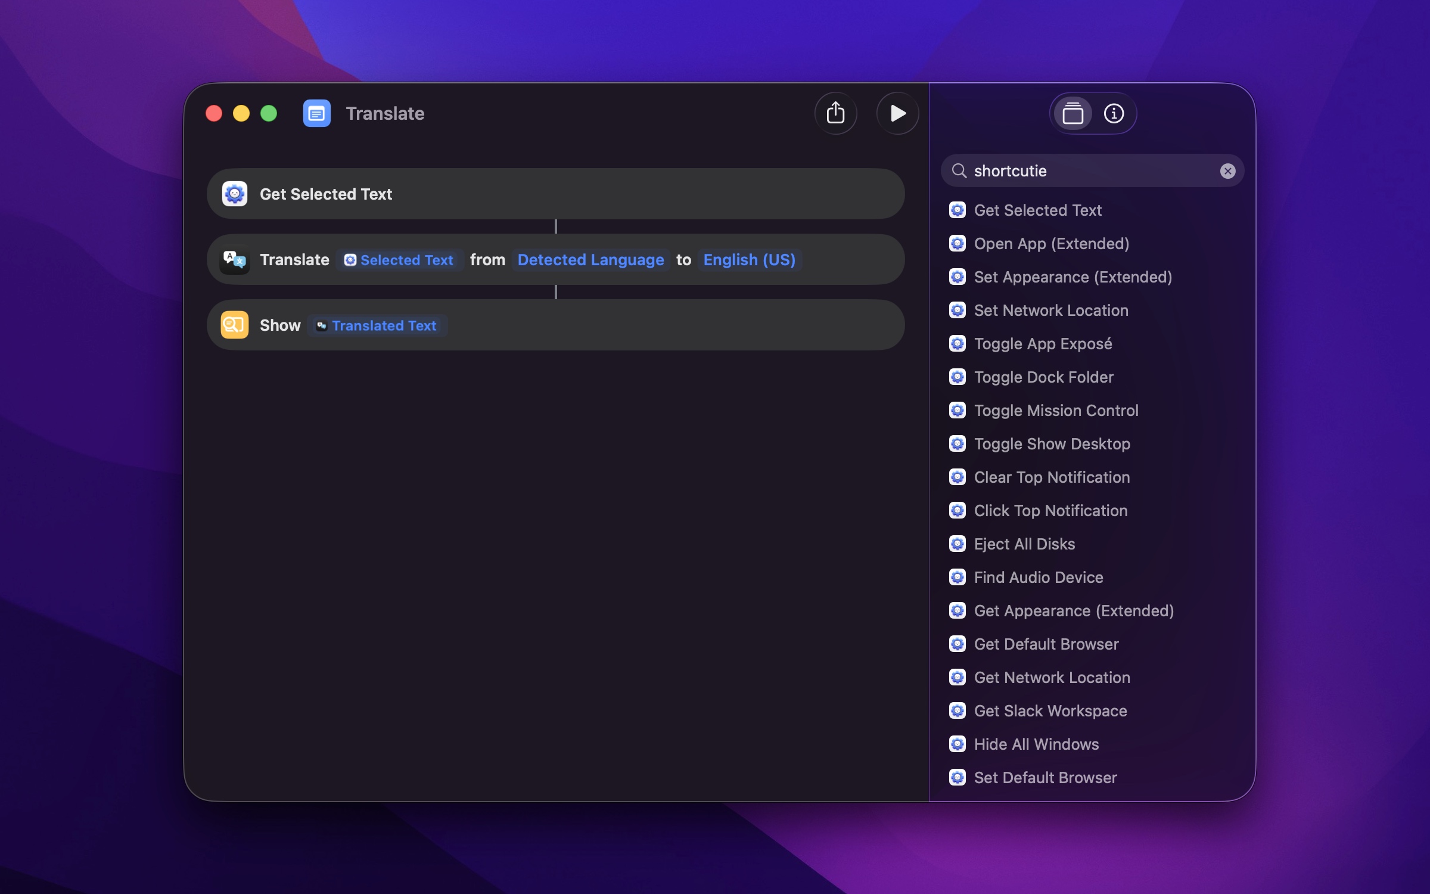Select Get Slack Workspace action
The width and height of the screenshot is (1430, 894).
coord(1050,711)
